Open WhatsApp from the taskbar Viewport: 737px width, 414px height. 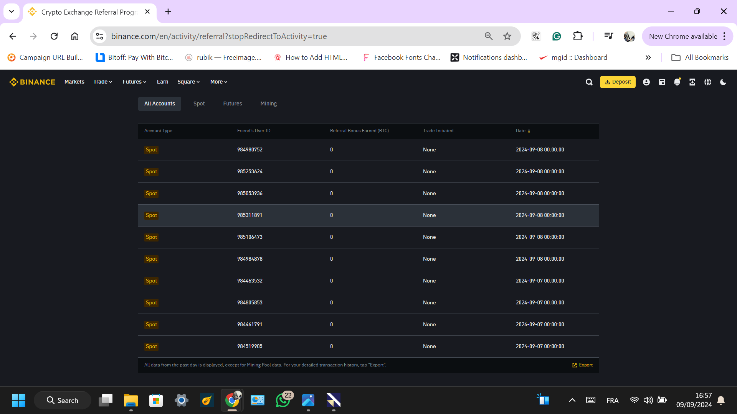(x=283, y=401)
